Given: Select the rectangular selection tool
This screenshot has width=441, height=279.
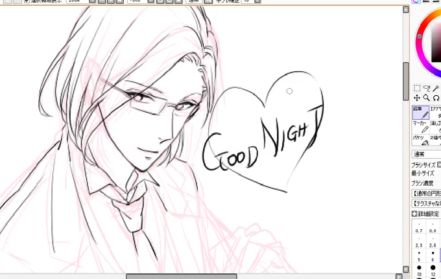Looking at the screenshot, I should point(417,88).
